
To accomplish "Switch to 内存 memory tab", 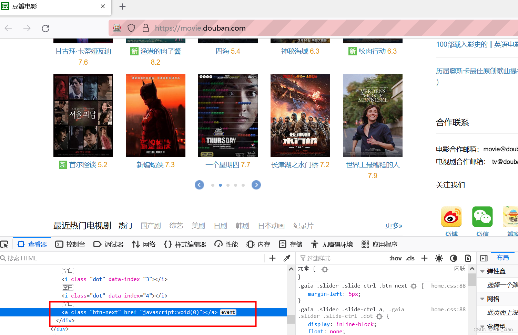I will (x=258, y=244).
